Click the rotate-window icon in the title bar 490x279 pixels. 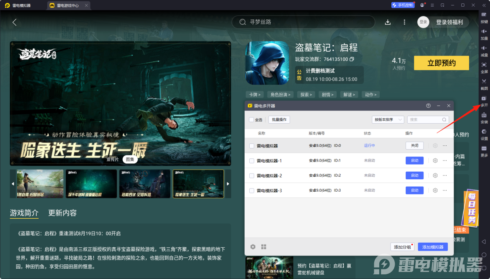[442, 5]
